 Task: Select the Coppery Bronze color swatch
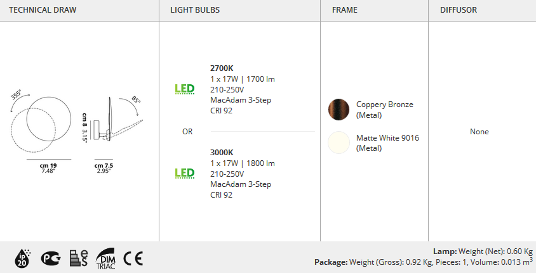point(338,110)
